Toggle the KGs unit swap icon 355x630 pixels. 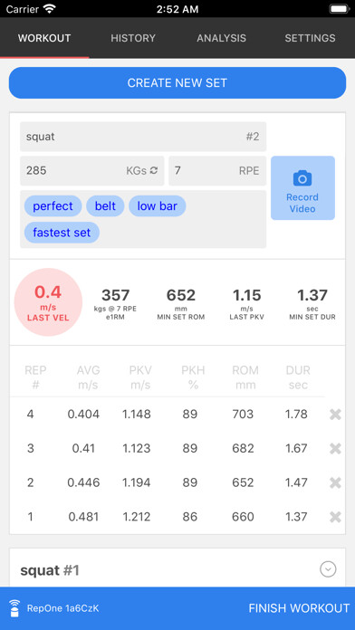[x=154, y=171]
